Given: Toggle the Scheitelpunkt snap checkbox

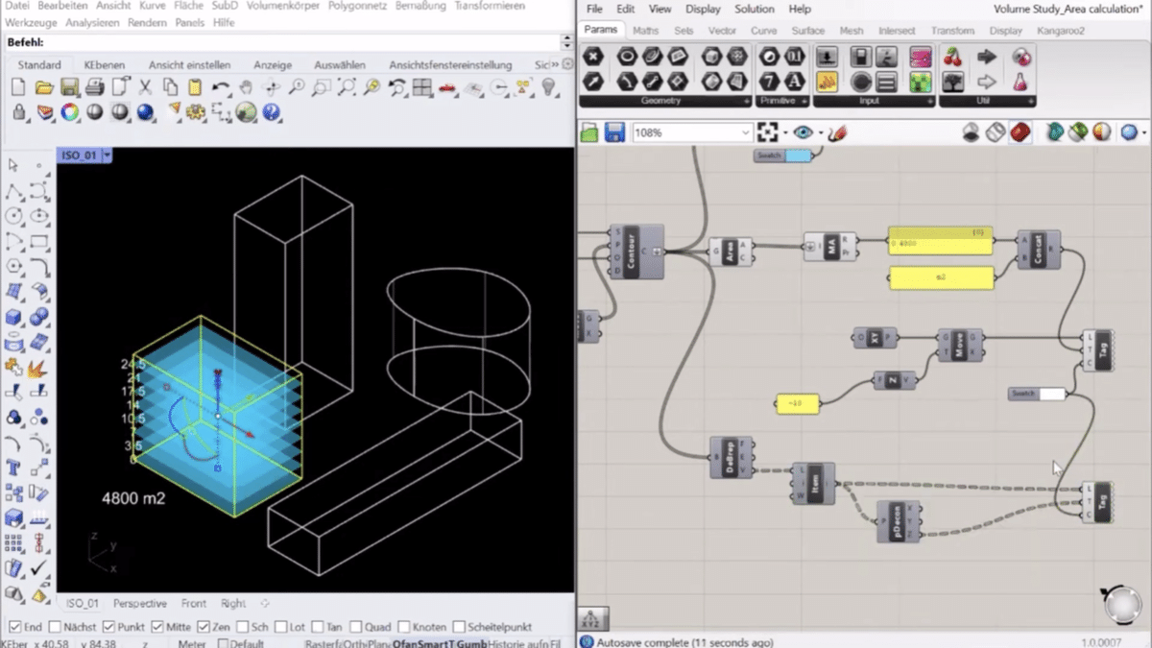Looking at the screenshot, I should coord(459,627).
